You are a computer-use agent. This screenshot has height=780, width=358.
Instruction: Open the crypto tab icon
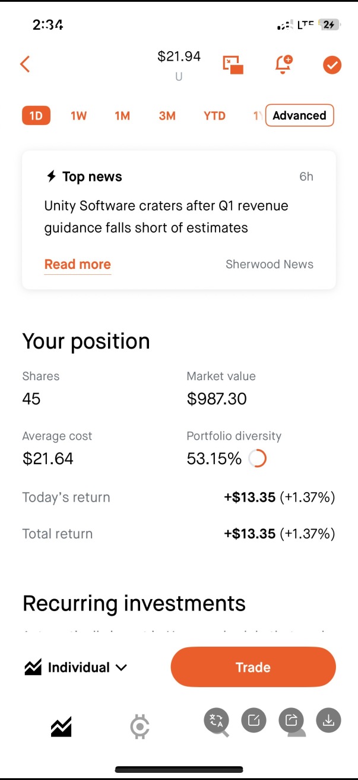tap(140, 726)
